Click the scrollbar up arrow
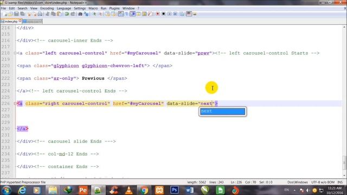 [x=344, y=27]
